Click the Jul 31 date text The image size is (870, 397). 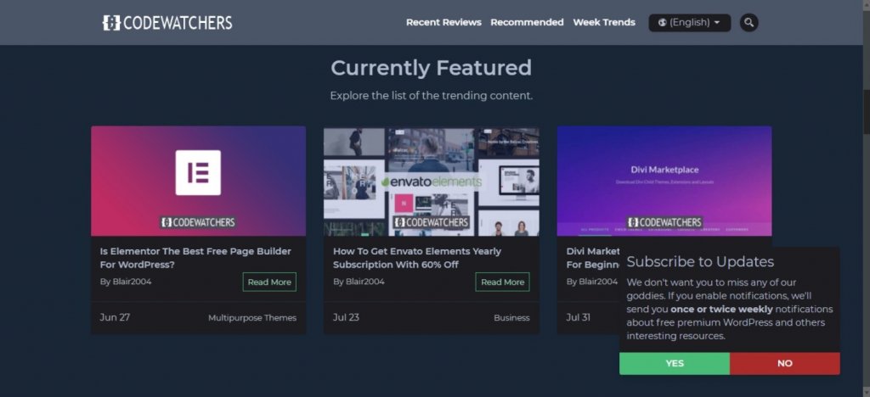pyautogui.click(x=578, y=317)
